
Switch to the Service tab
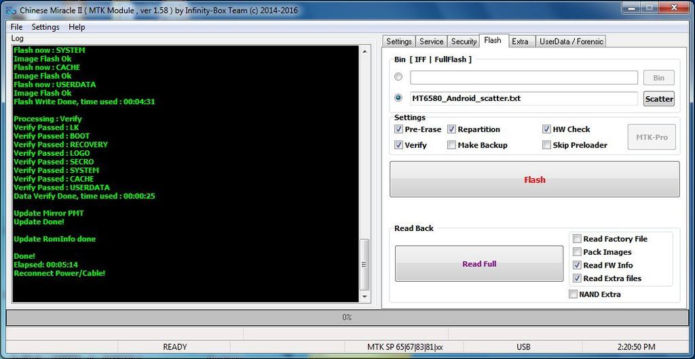[x=431, y=41]
